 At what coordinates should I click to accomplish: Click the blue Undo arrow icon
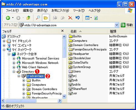click(77, 18)
